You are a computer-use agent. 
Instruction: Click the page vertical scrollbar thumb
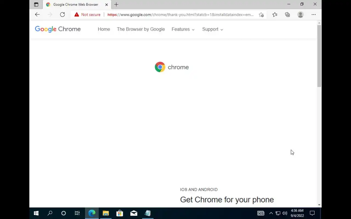click(319, 56)
